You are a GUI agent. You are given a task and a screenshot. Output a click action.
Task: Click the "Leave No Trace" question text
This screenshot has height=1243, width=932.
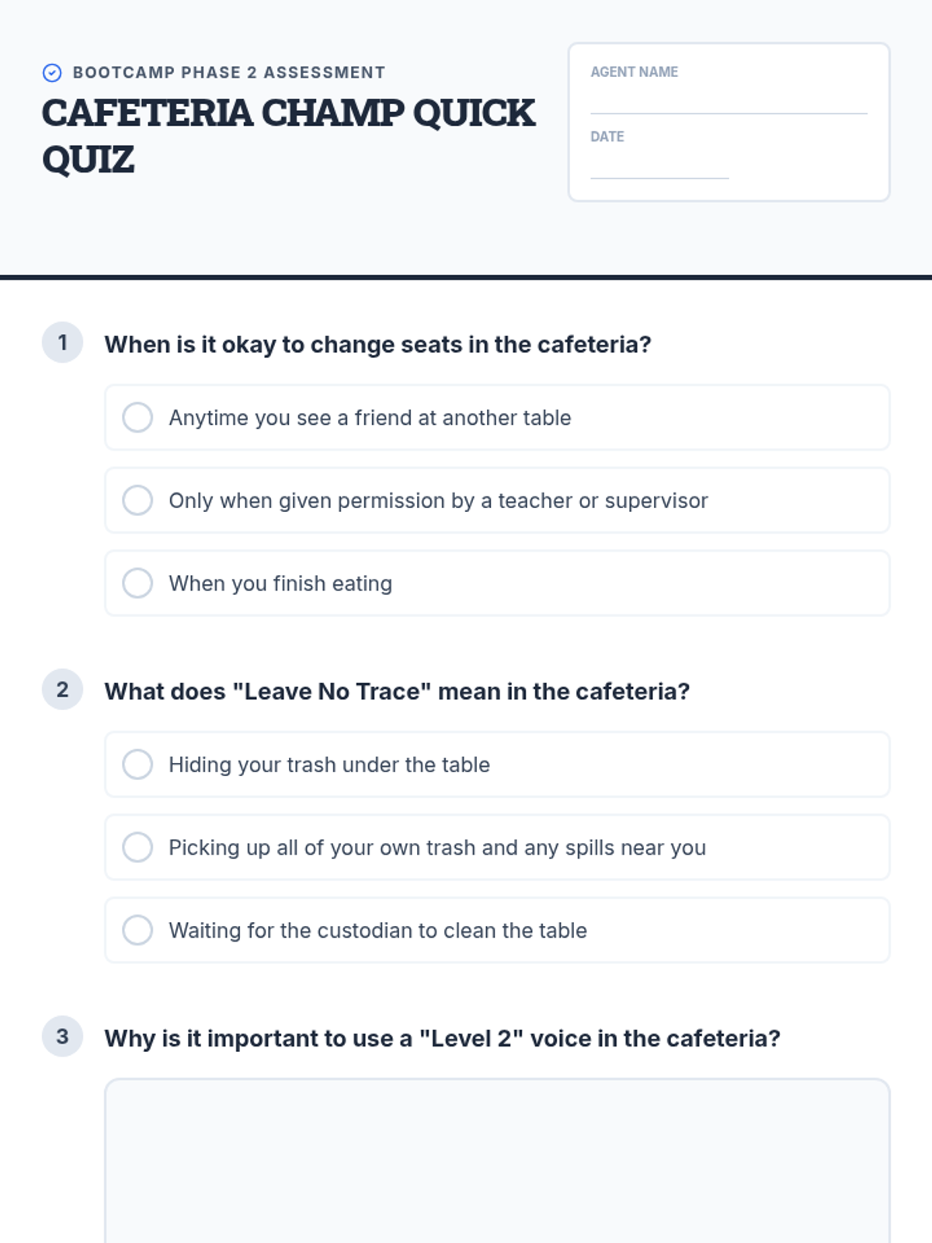click(x=397, y=691)
